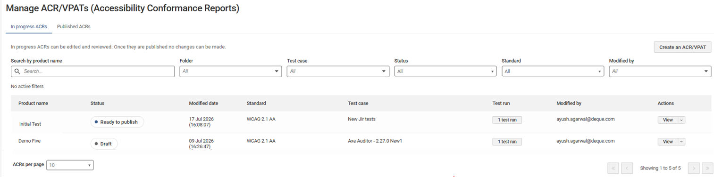Open 1 test run for Initial Test

(507, 120)
